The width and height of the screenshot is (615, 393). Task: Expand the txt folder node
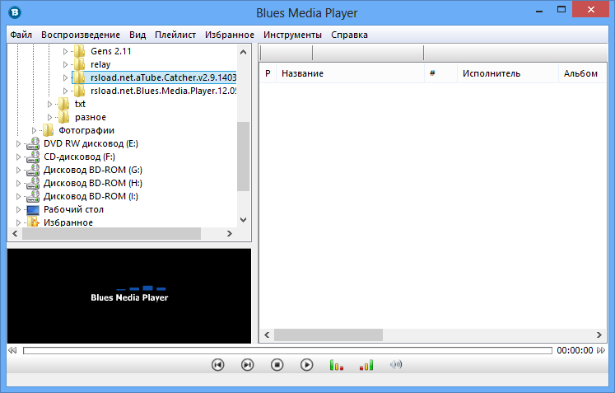click(50, 104)
